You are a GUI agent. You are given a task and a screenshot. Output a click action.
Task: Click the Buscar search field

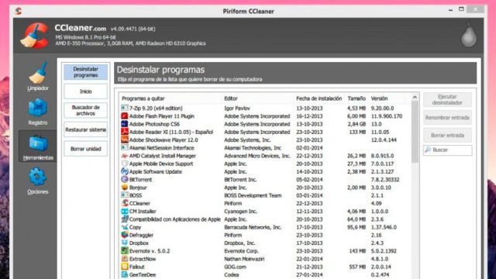(447, 150)
